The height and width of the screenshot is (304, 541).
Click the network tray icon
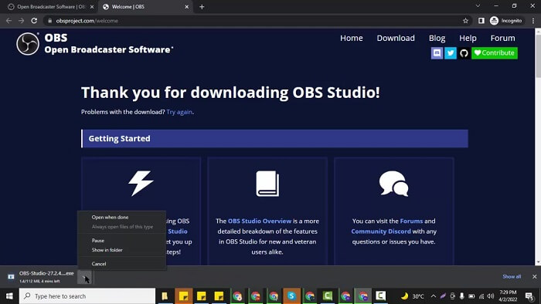(x=481, y=296)
